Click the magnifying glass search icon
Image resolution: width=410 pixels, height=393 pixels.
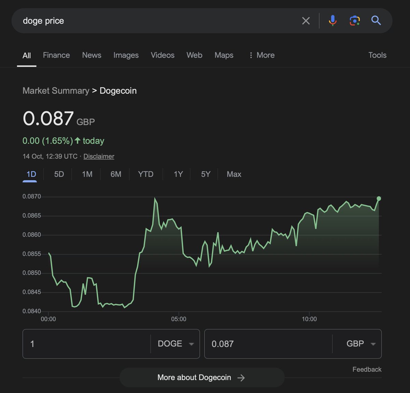tap(376, 21)
